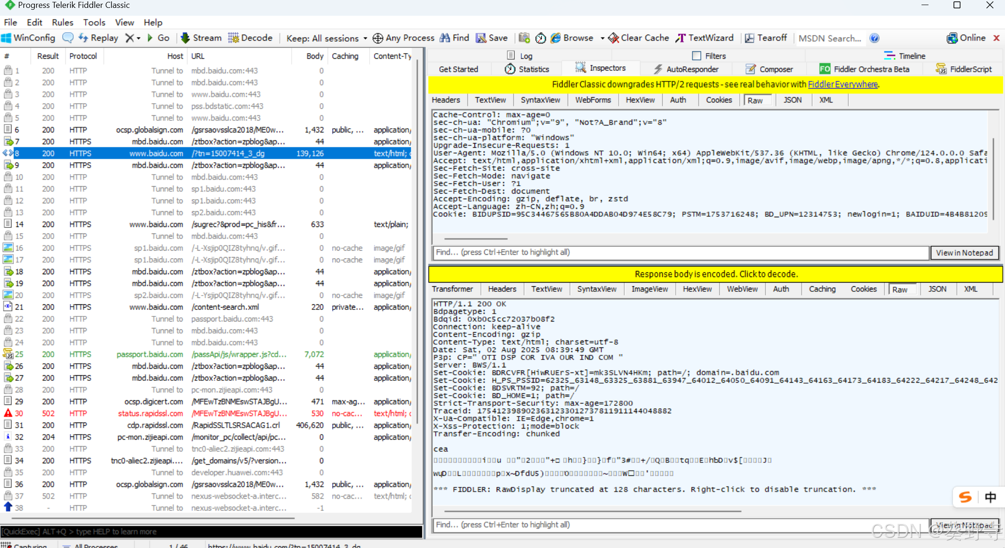Click the Sogou input method icon

(x=965, y=498)
